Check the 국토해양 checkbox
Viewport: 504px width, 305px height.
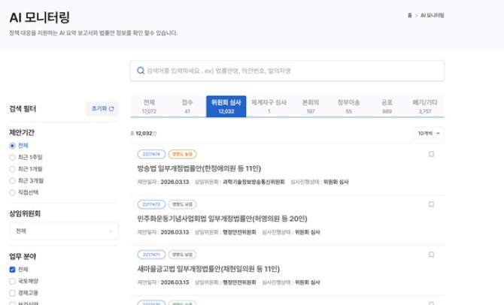pyautogui.click(x=13, y=281)
